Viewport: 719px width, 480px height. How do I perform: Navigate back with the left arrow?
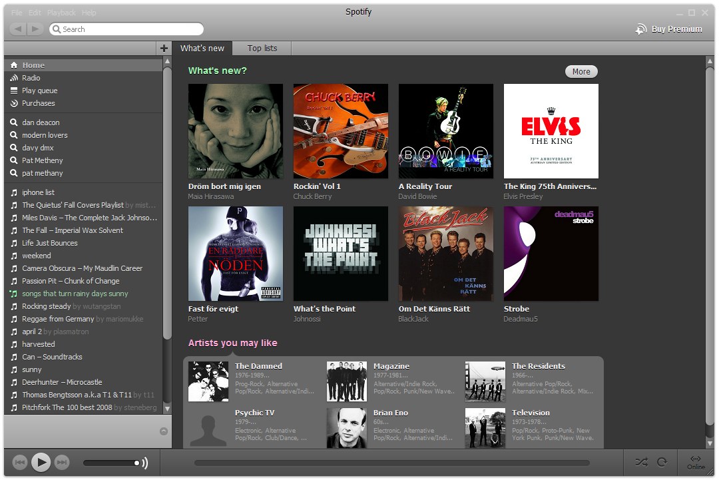pyautogui.click(x=18, y=29)
